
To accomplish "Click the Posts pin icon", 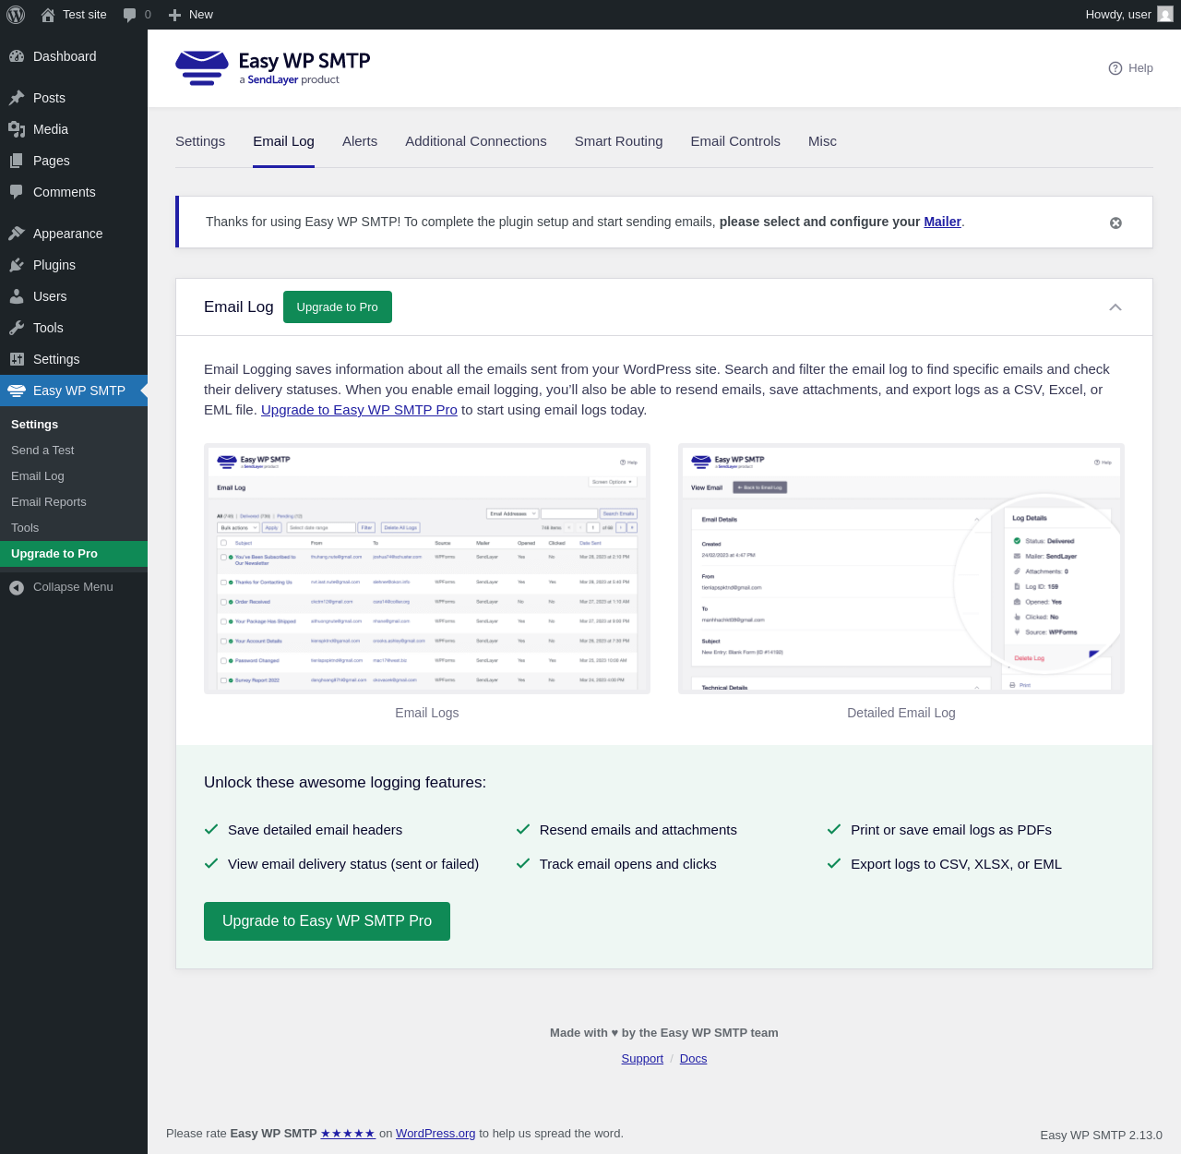I will pyautogui.click(x=17, y=98).
